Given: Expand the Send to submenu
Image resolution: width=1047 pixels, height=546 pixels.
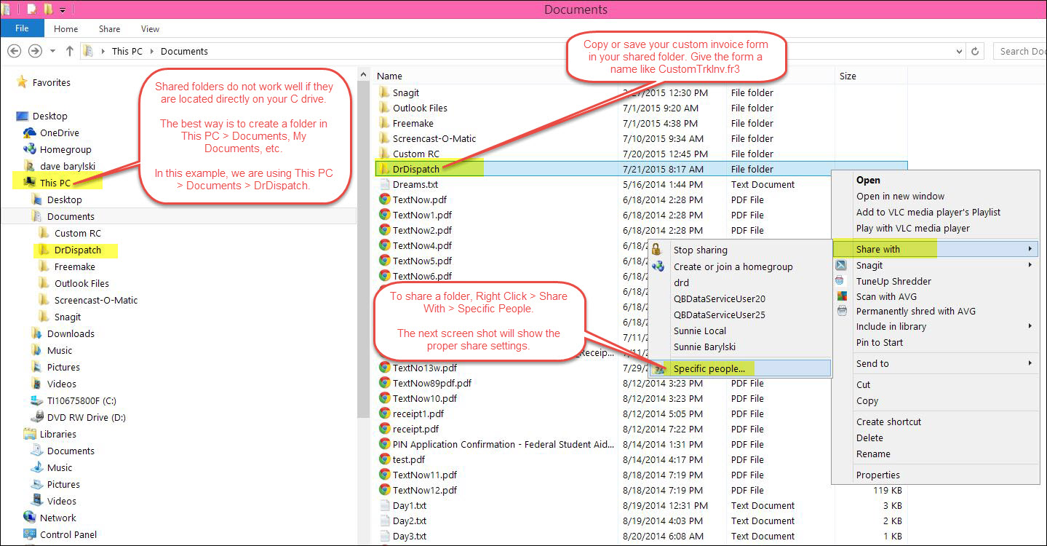Looking at the screenshot, I should [x=936, y=363].
